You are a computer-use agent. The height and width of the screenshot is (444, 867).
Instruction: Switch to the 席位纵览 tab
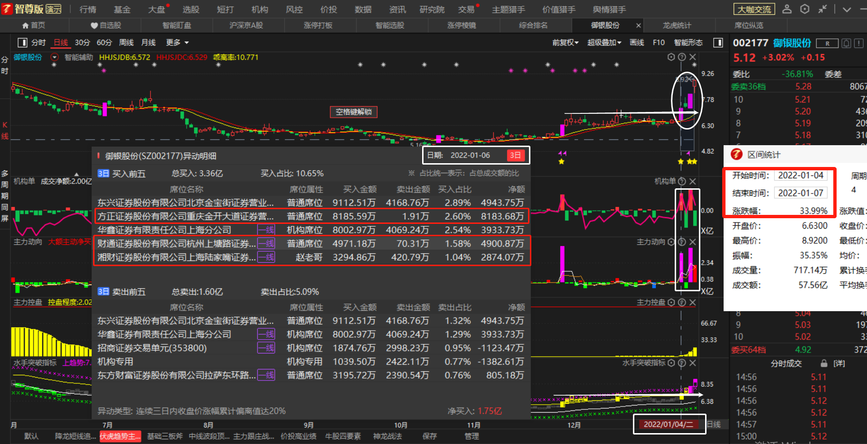(x=749, y=26)
